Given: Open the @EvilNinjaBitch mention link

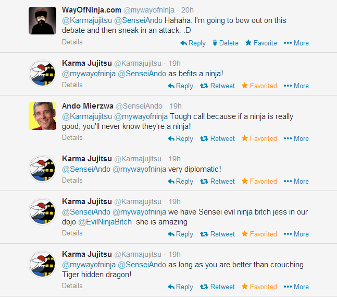Looking at the screenshot, I should [x=105, y=222].
